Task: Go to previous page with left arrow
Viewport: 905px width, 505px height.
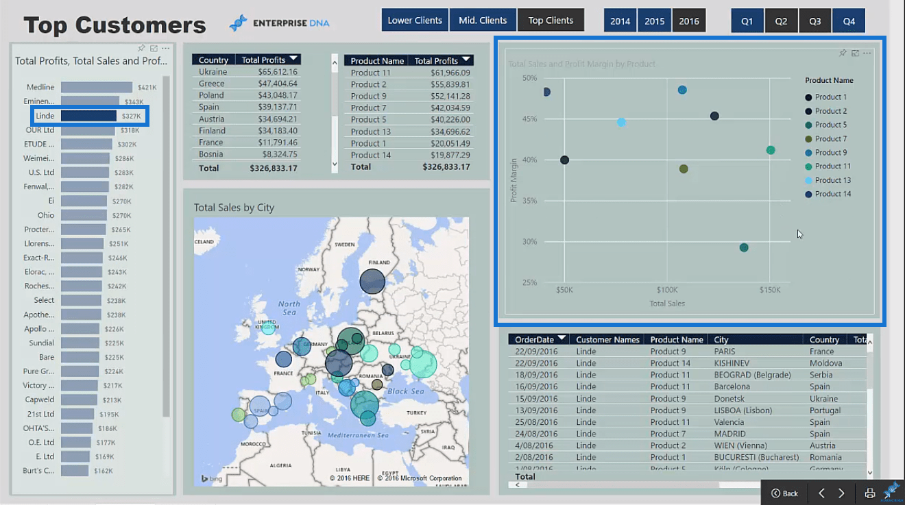Action: tap(821, 493)
